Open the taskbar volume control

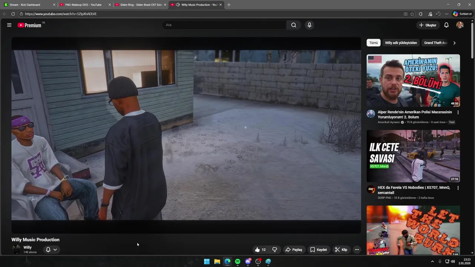tap(453, 262)
